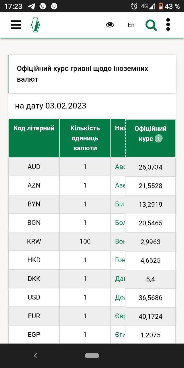Tap the navigation home pill
The width and height of the screenshot is (184, 368).
pos(91,356)
